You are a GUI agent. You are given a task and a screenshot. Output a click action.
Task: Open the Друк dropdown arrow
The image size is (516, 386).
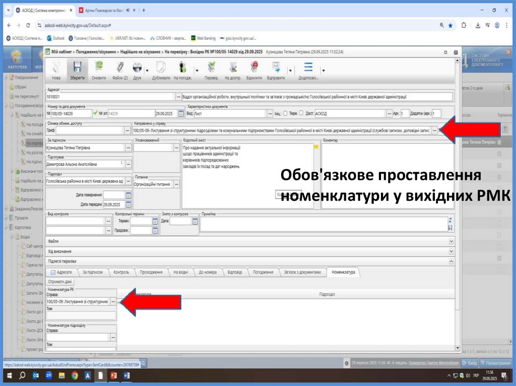[147, 70]
